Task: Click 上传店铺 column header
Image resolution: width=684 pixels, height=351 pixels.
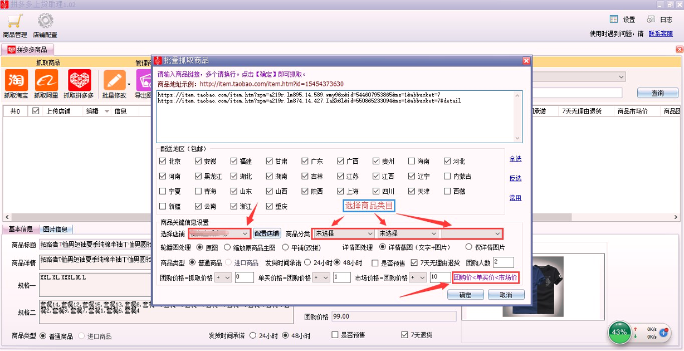Action: pos(58,111)
